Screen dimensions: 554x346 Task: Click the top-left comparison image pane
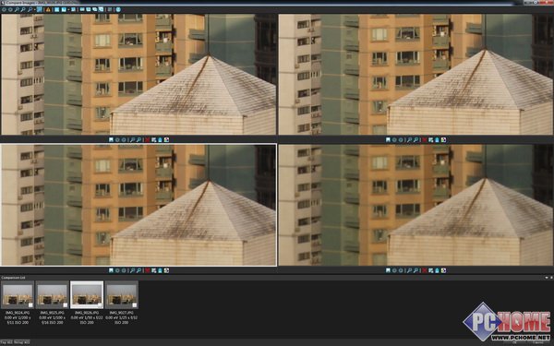(x=138, y=74)
